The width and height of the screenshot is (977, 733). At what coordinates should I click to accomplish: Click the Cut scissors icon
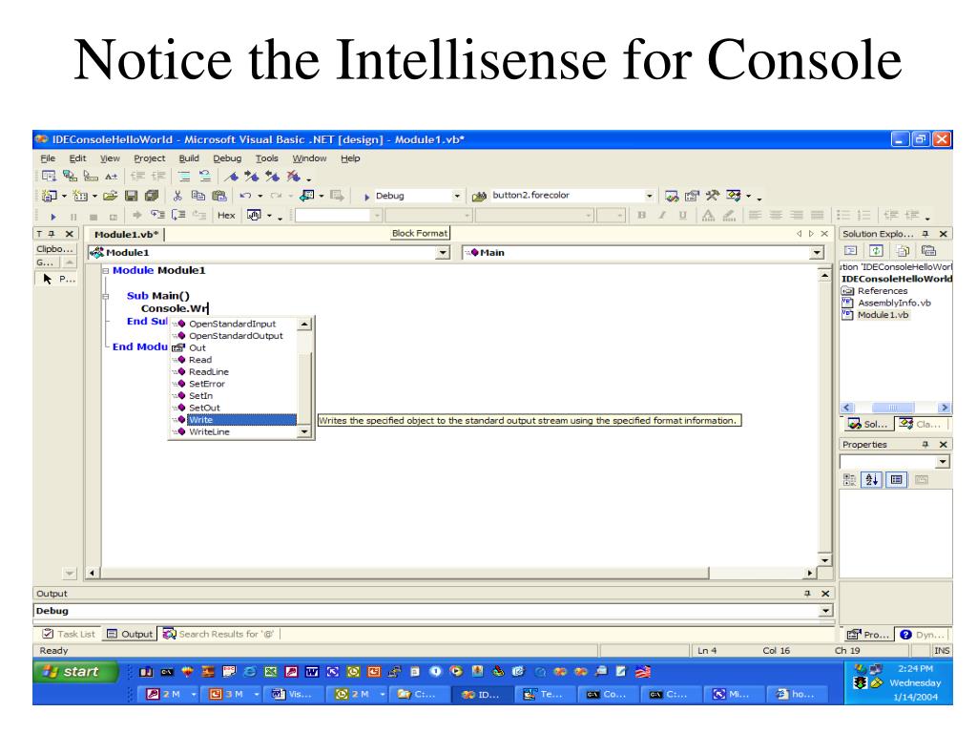(177, 196)
